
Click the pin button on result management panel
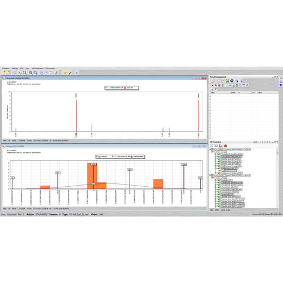click(x=275, y=77)
